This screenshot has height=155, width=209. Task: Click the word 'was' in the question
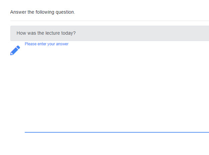32,33
